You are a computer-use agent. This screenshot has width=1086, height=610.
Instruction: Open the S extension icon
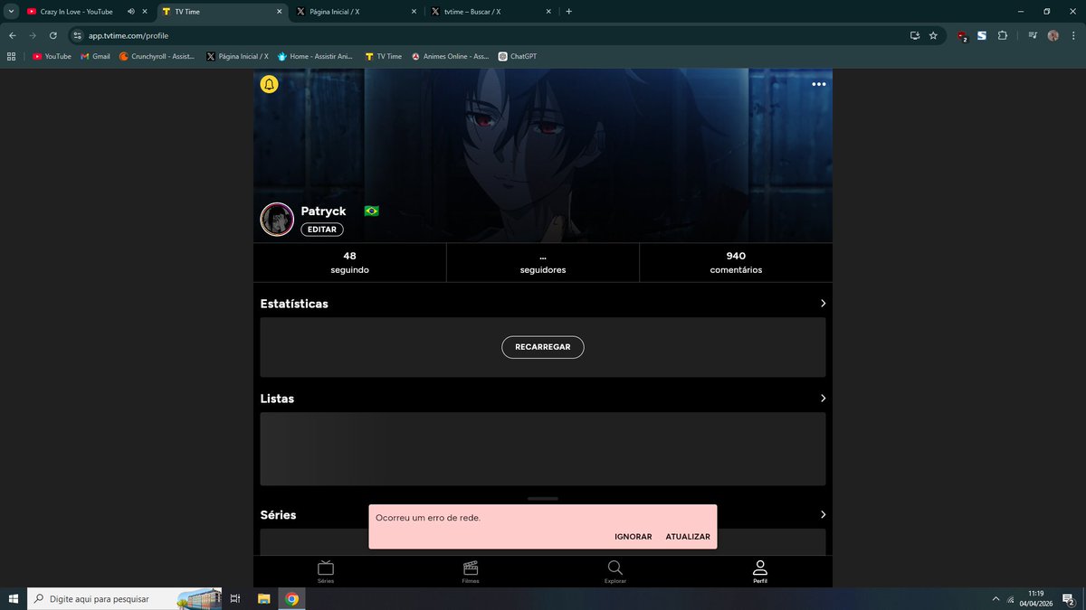click(982, 35)
